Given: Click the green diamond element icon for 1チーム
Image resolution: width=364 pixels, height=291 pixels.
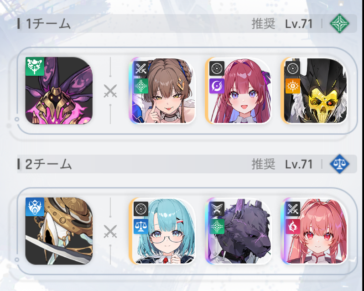Looking at the screenshot, I should (x=339, y=23).
